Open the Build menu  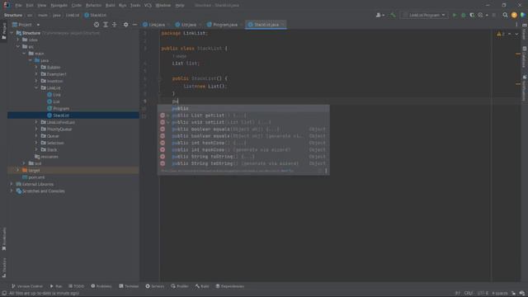pos(110,5)
